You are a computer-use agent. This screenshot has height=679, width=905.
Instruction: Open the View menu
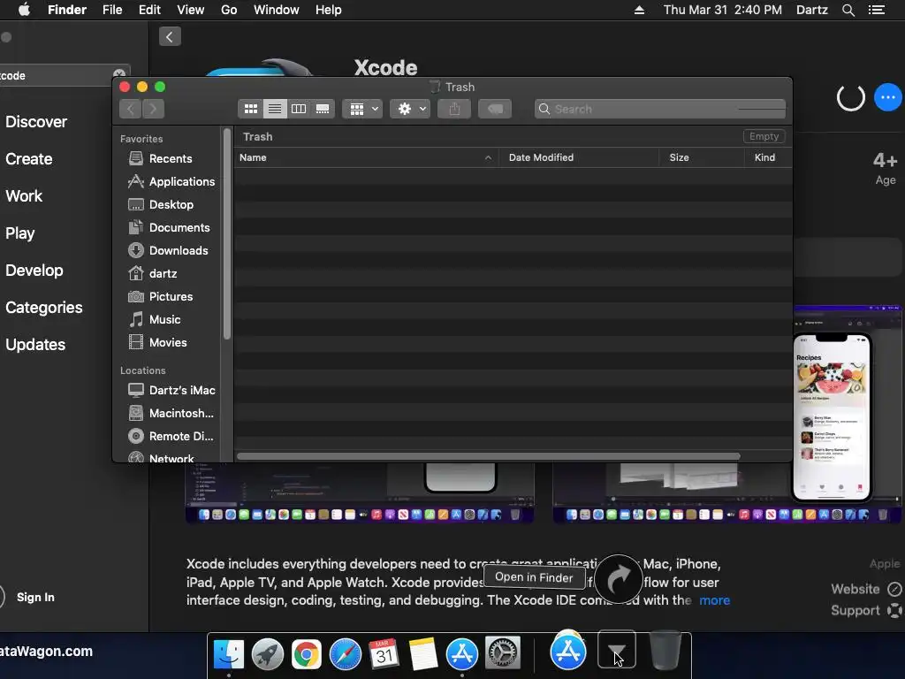[191, 10]
